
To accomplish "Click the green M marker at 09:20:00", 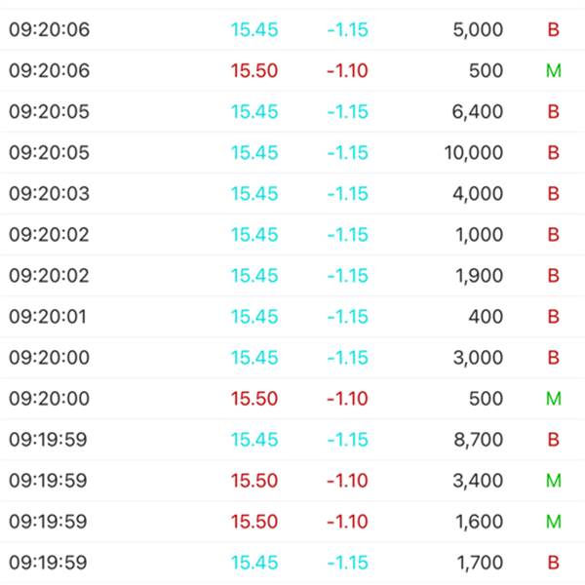I will pos(554,399).
